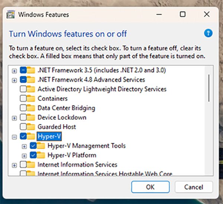Check the Active Directory Lightweight Directory Services box
This screenshot has height=204, width=223.
[x=23, y=89]
